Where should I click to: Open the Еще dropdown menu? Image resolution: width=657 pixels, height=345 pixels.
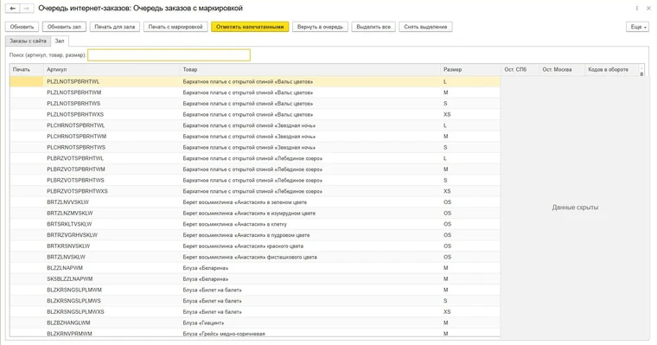pos(638,27)
